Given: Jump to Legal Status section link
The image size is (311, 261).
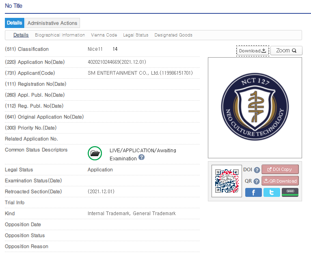Looking at the screenshot, I should click(136, 35).
